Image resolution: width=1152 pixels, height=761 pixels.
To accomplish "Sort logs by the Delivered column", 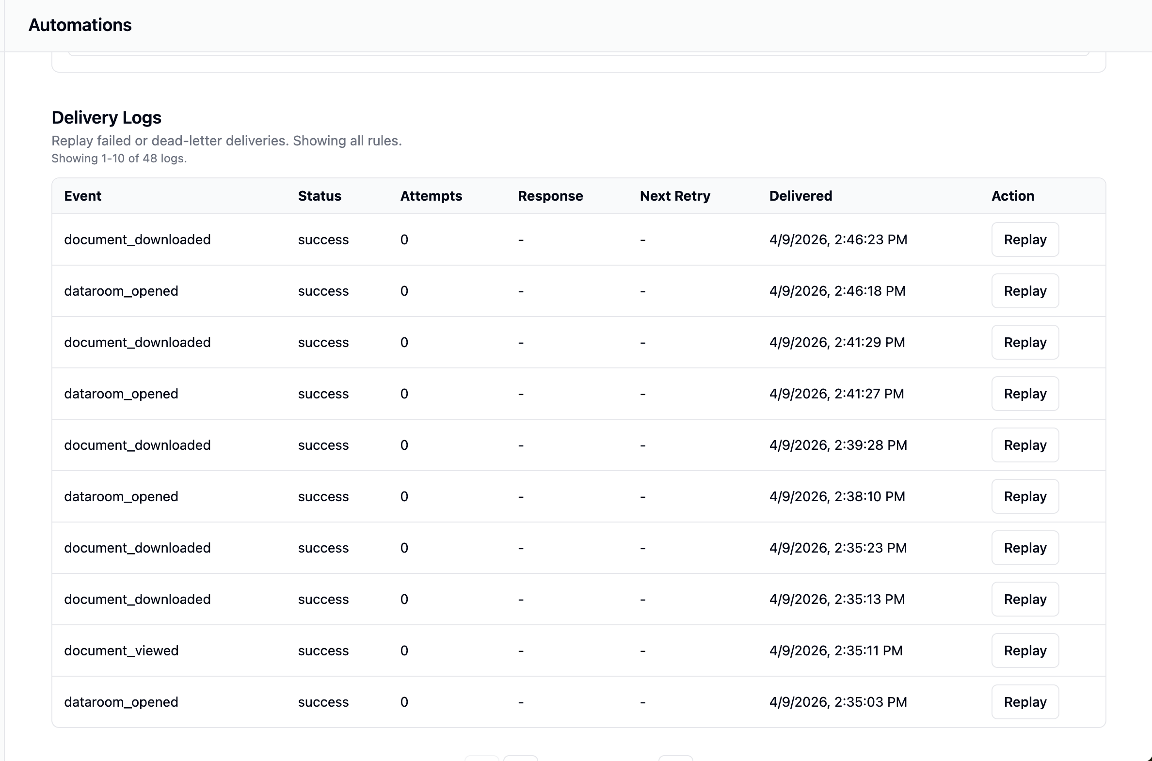I will pyautogui.click(x=800, y=196).
